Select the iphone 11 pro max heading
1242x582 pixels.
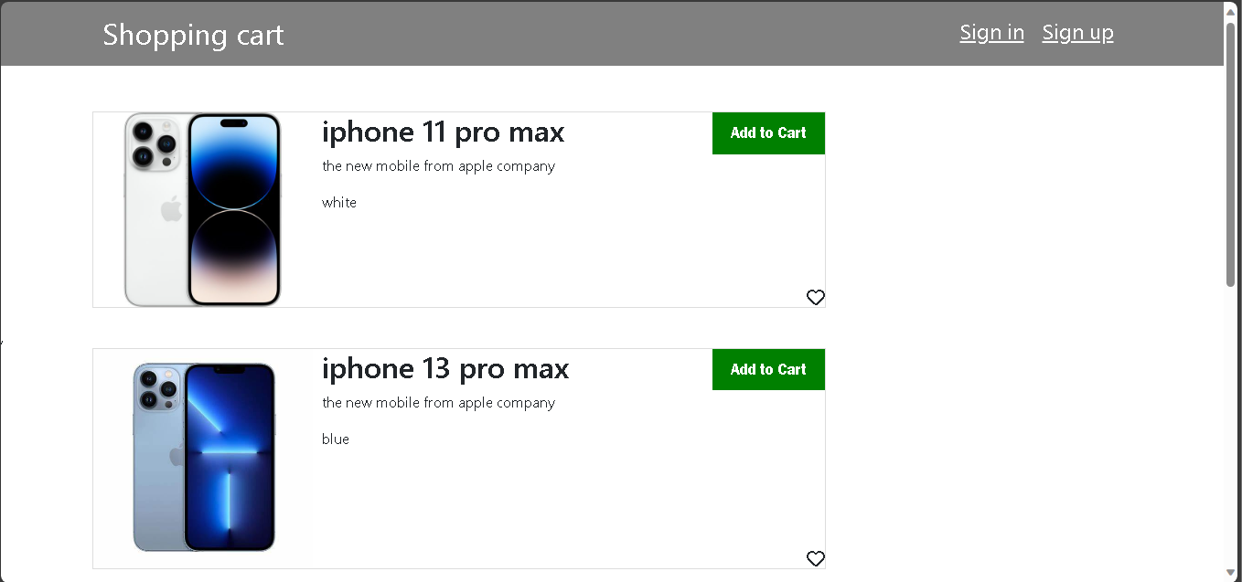pyautogui.click(x=443, y=132)
